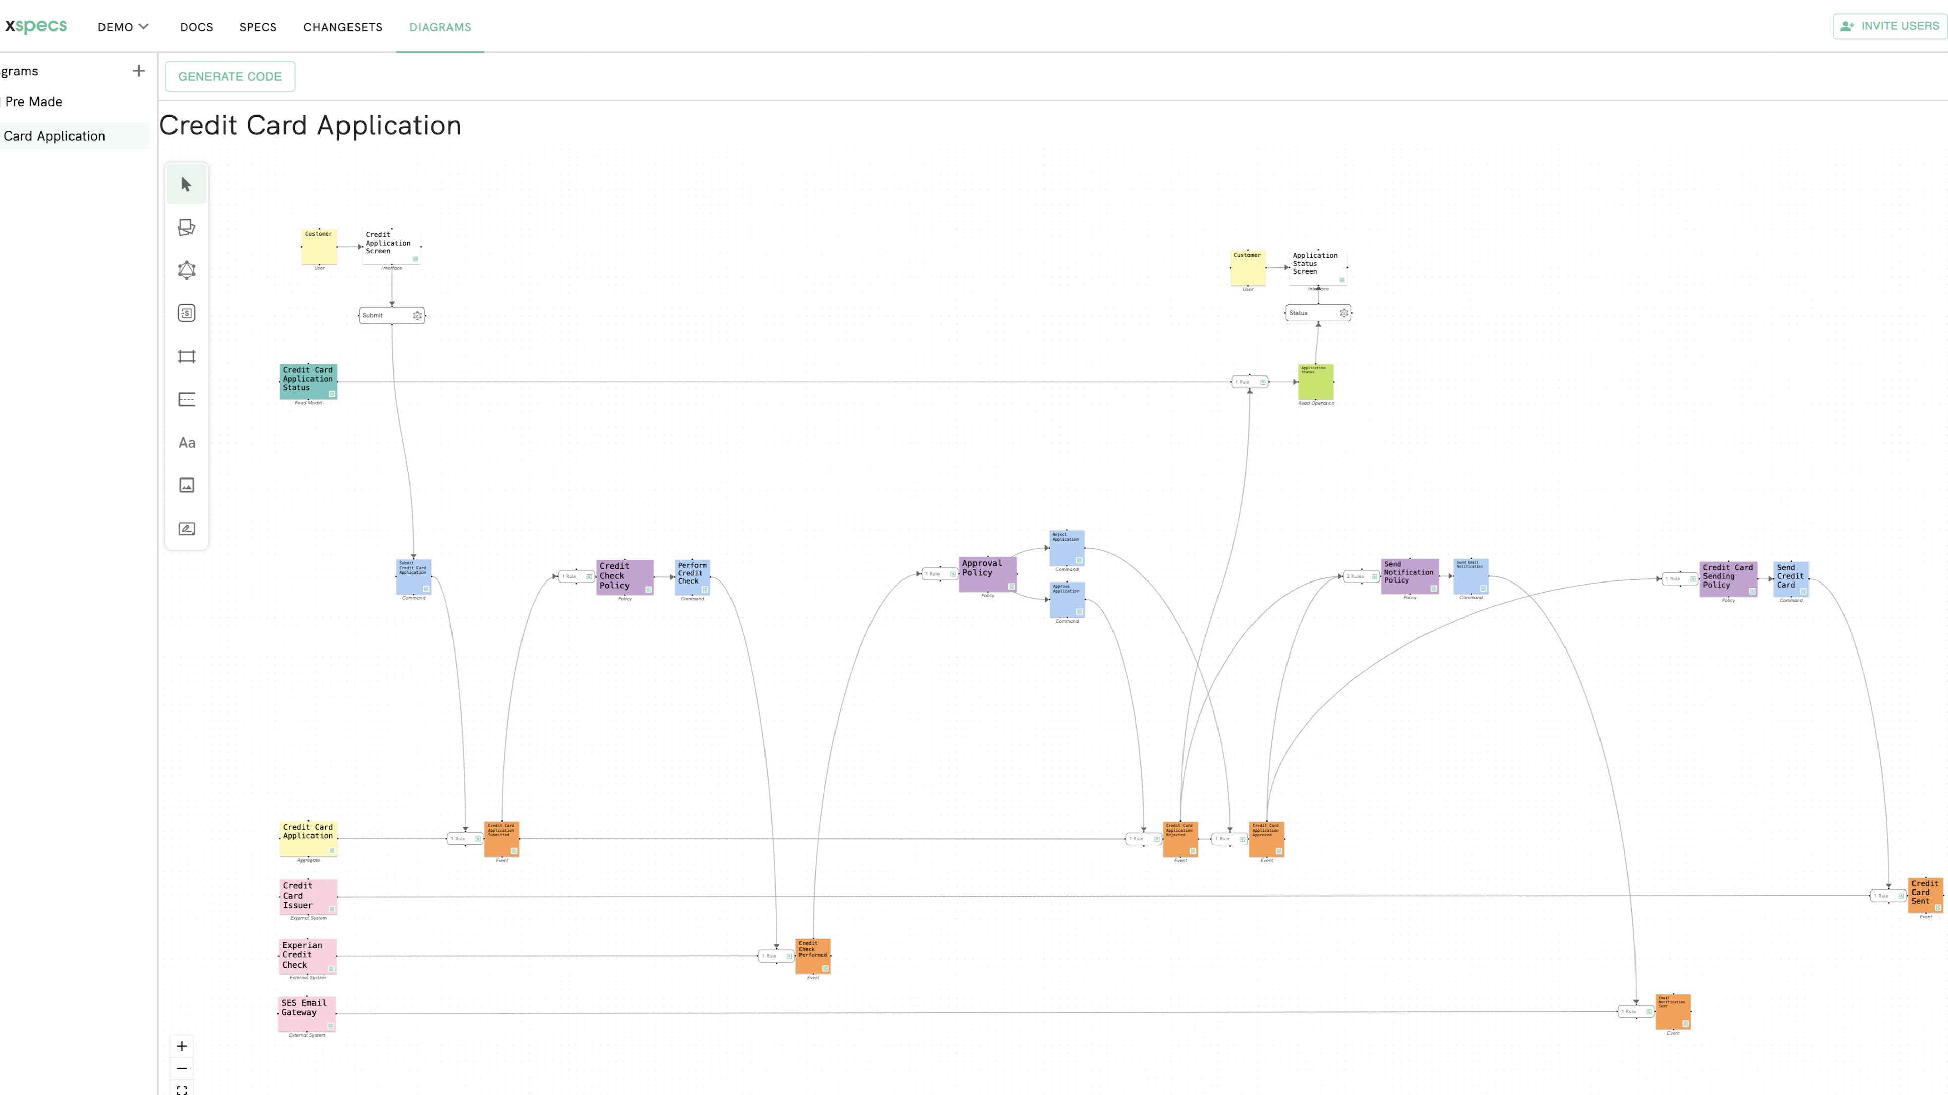Click the schema box tool icon
Viewport: 1948px width, 1095px height.
click(186, 313)
